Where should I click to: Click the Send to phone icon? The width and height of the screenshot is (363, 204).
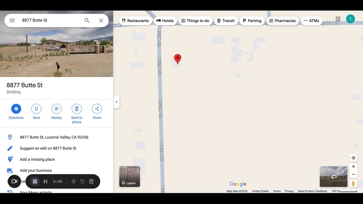coord(77,109)
